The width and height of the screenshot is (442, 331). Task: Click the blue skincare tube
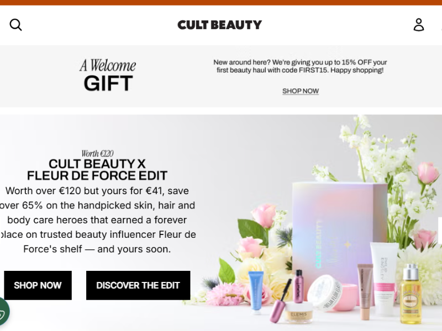[x=256, y=292]
